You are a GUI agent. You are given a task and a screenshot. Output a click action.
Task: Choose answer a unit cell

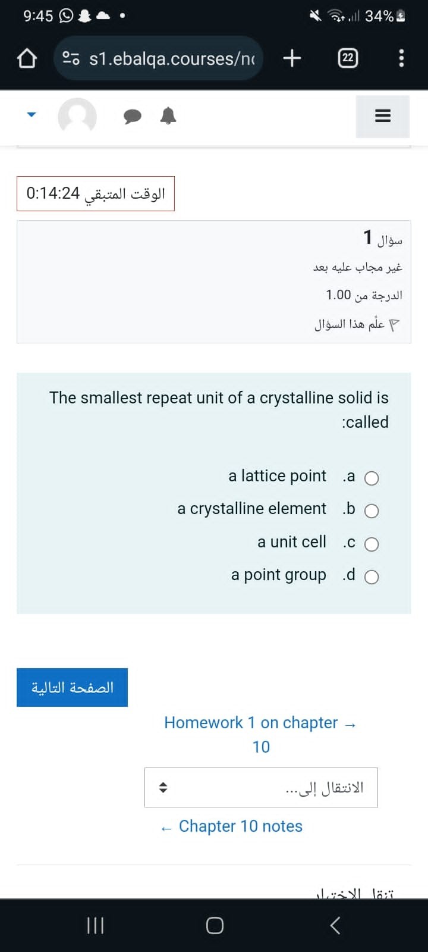tap(372, 544)
